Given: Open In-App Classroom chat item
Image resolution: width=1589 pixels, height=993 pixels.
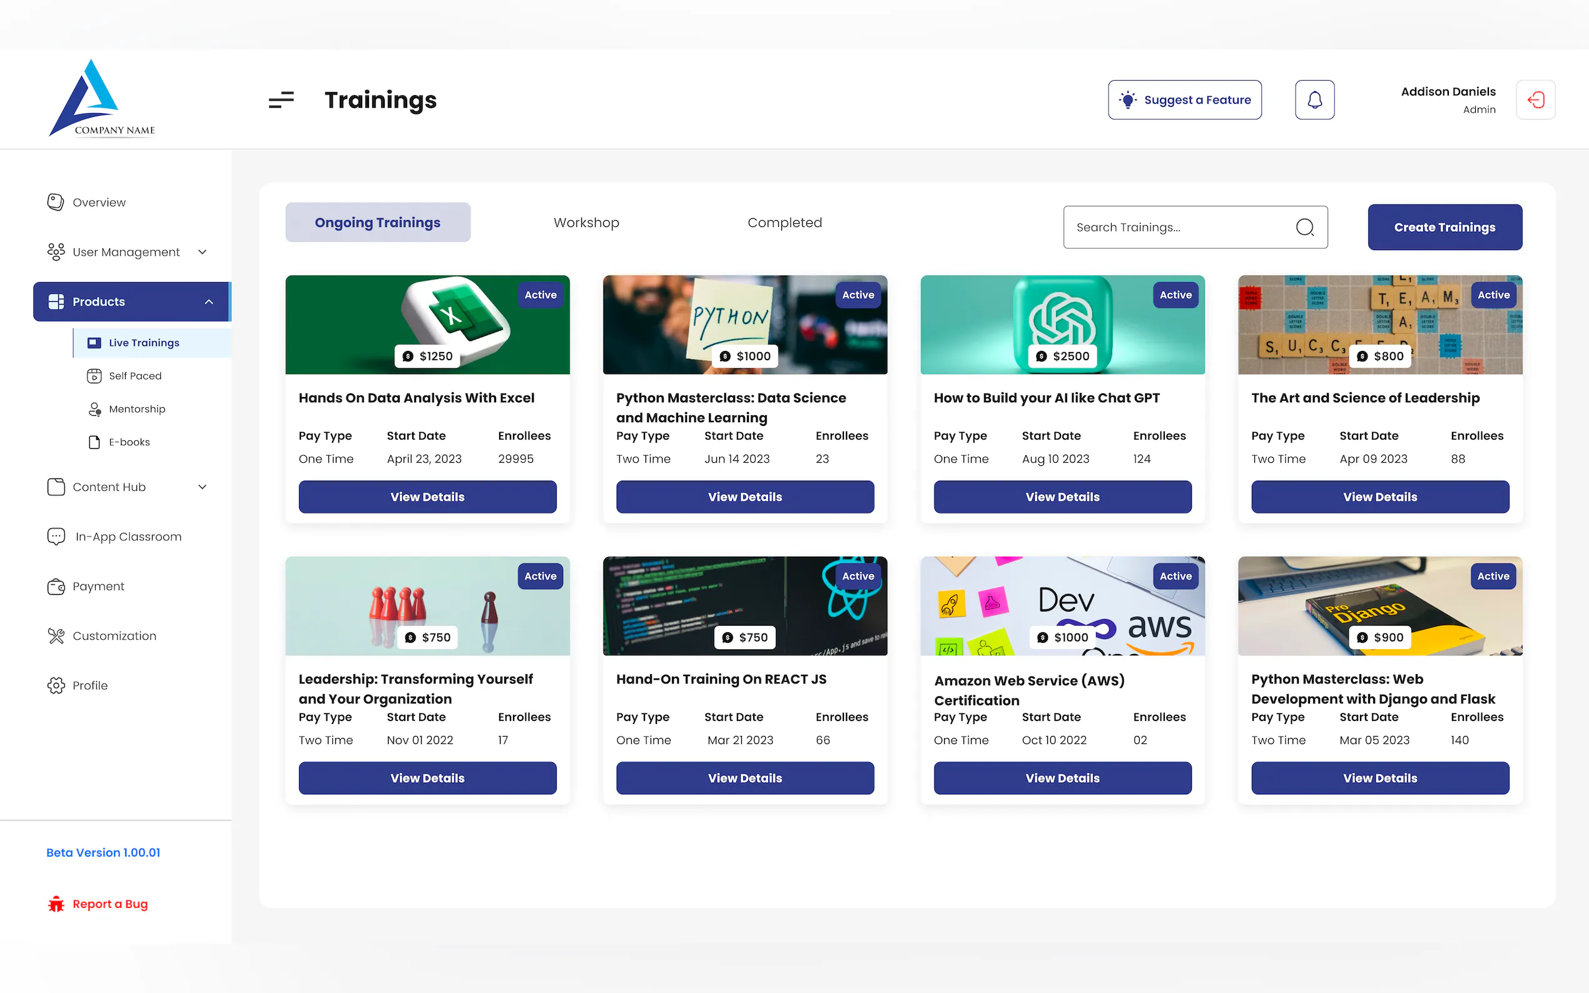Looking at the screenshot, I should pos(128,537).
